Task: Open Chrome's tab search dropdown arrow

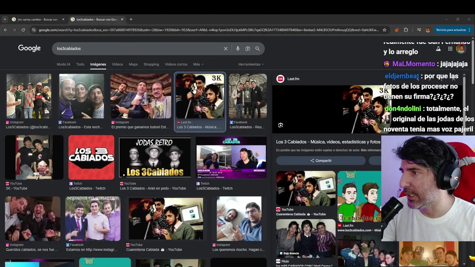Action: (x=4, y=19)
